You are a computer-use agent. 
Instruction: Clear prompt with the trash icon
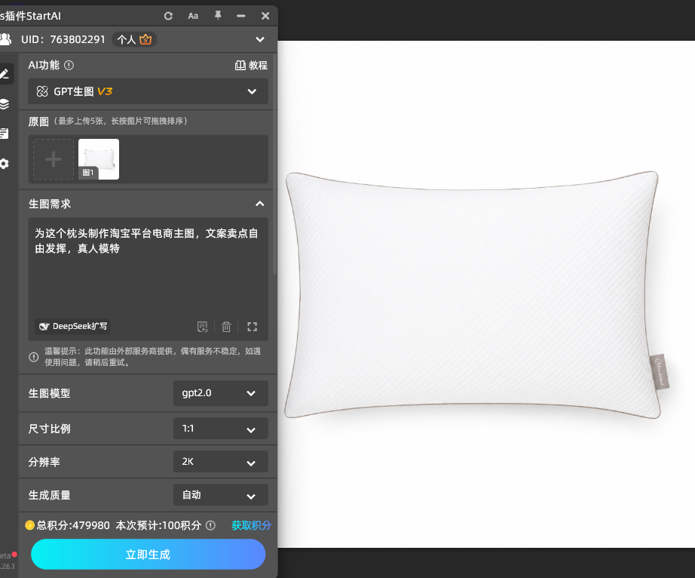click(226, 327)
